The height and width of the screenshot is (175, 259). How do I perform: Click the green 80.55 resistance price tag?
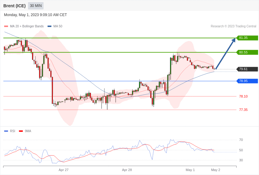click(247, 52)
